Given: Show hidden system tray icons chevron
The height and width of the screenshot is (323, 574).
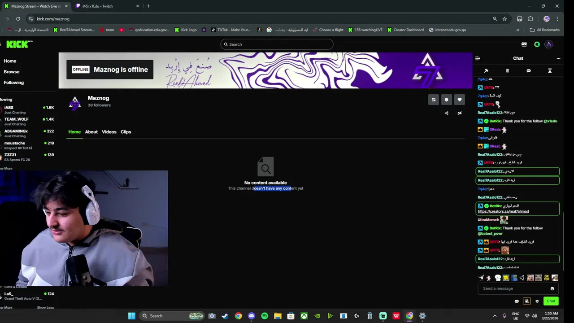Looking at the screenshot, I should [x=495, y=316].
